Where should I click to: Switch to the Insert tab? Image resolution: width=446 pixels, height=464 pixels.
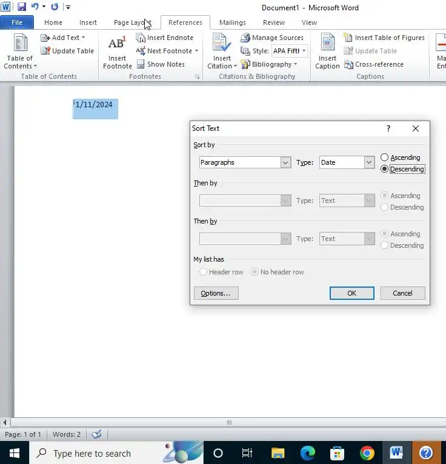click(x=88, y=22)
